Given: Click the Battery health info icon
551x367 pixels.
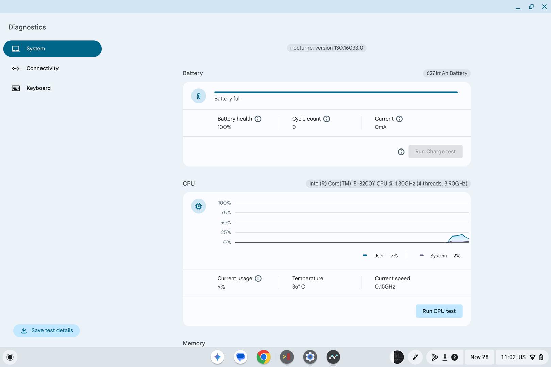Looking at the screenshot, I should [258, 119].
